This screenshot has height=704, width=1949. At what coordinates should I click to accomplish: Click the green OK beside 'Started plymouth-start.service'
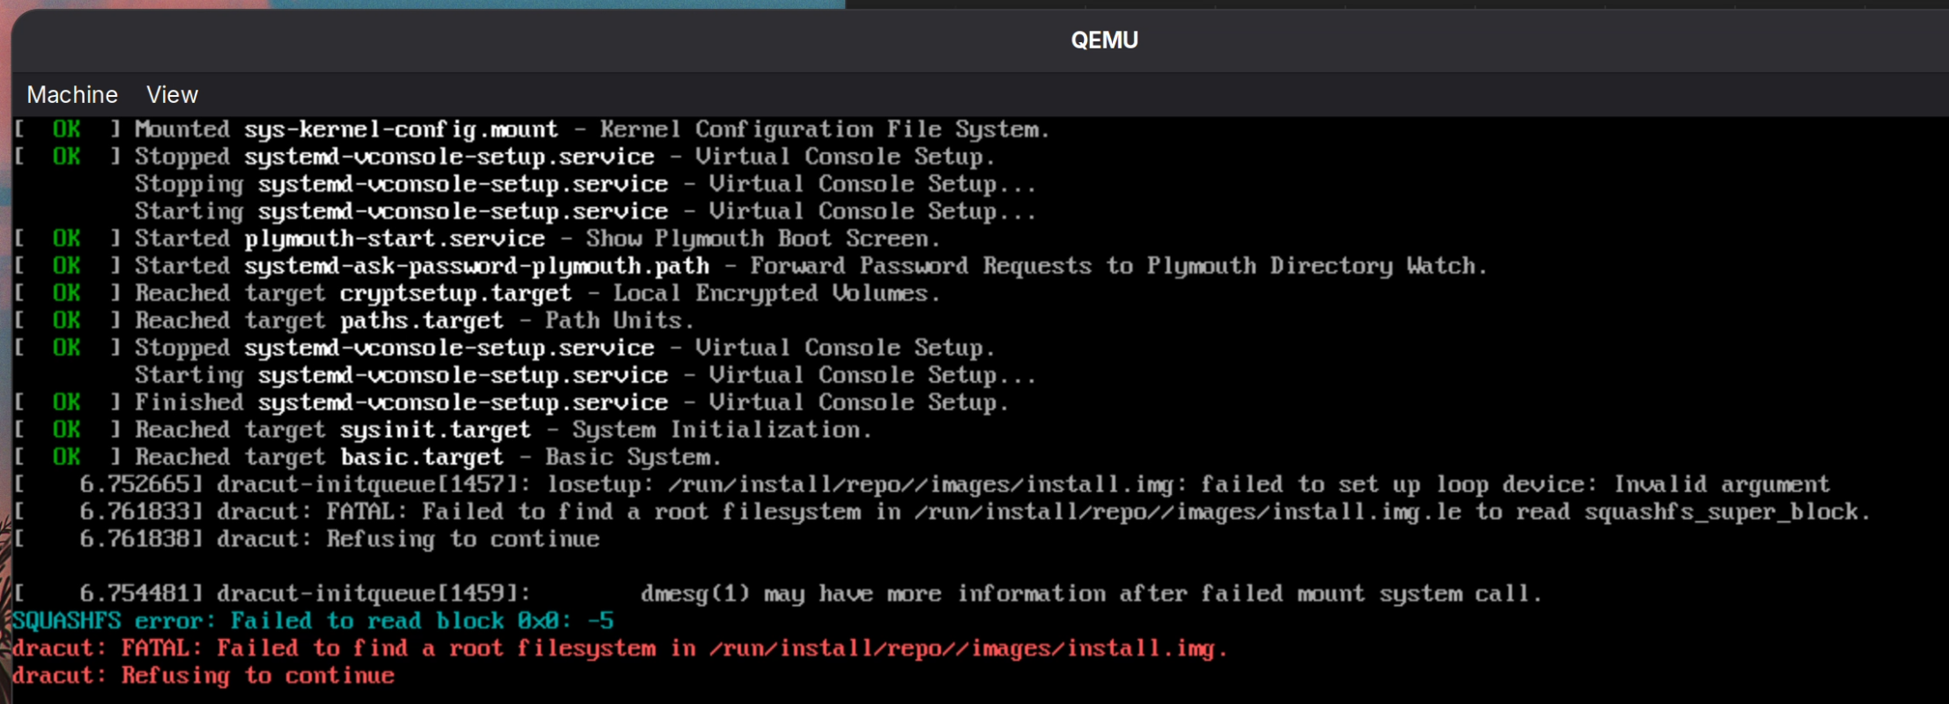click(x=66, y=238)
